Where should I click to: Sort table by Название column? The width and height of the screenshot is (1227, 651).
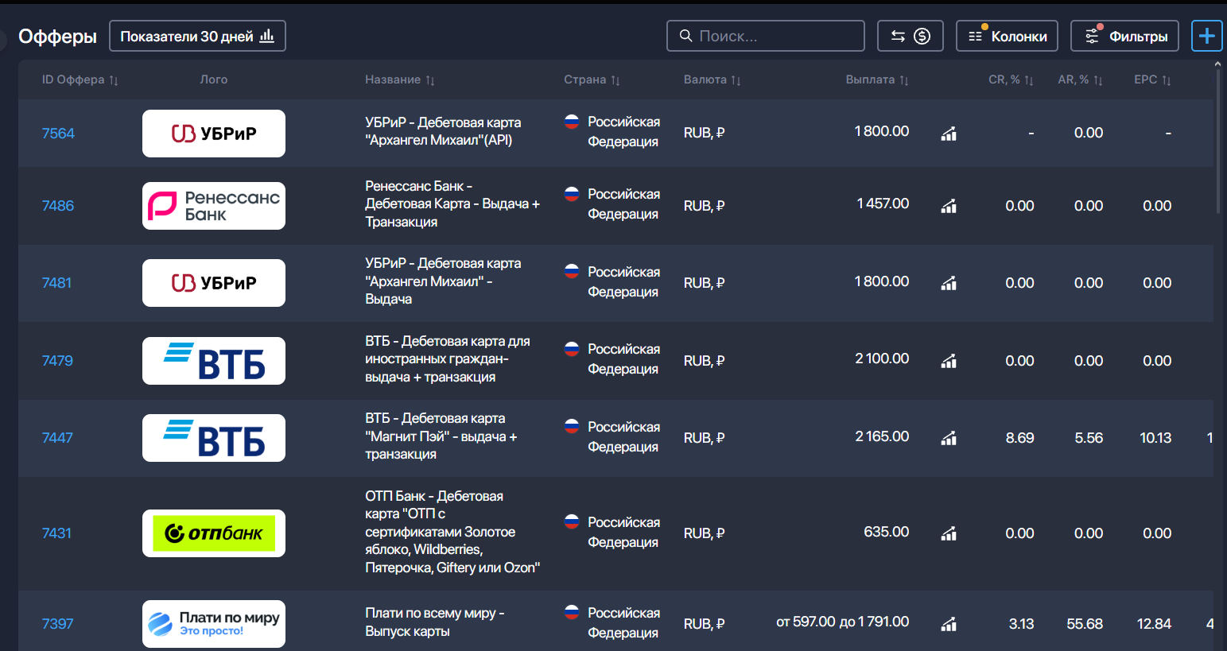tap(400, 79)
